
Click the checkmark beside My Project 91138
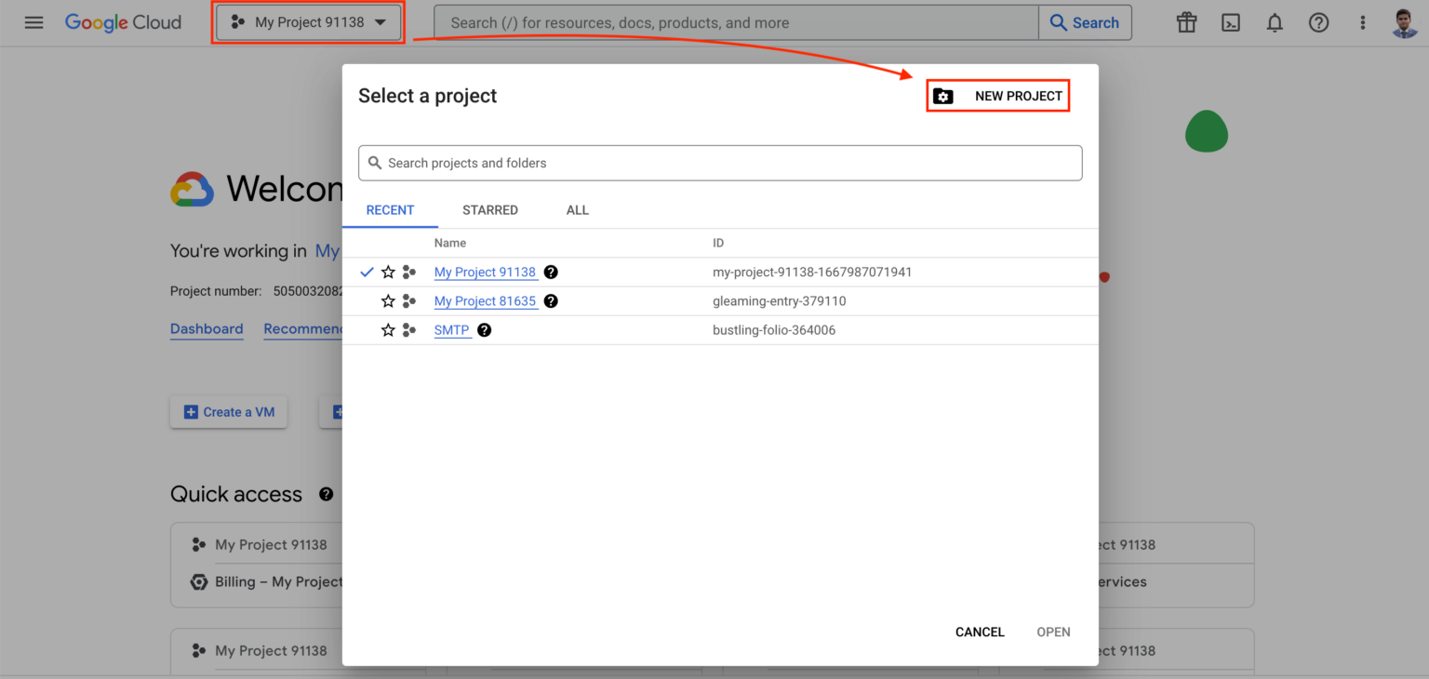(367, 272)
